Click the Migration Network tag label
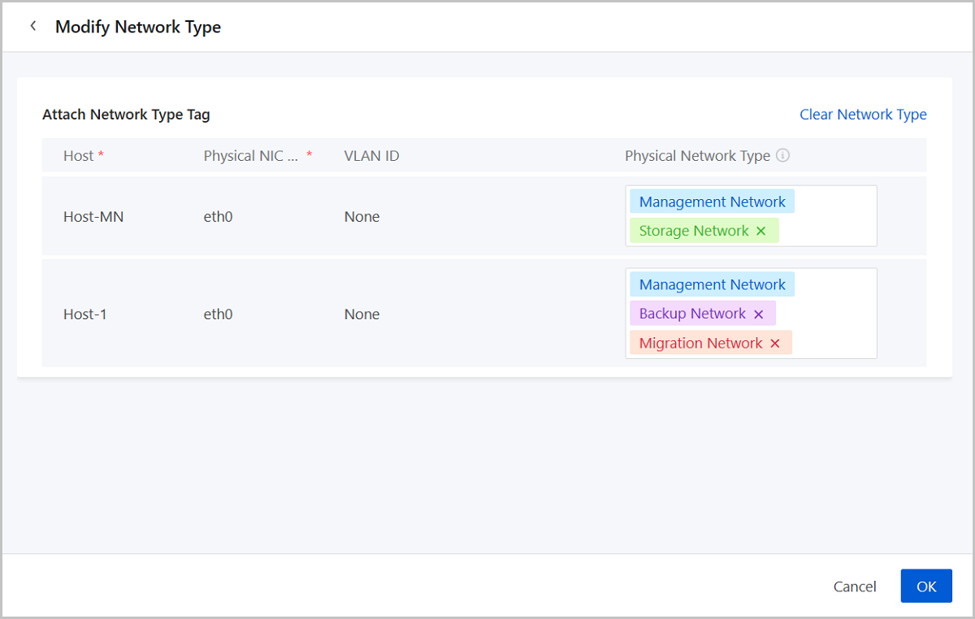The height and width of the screenshot is (619, 975). click(x=700, y=343)
